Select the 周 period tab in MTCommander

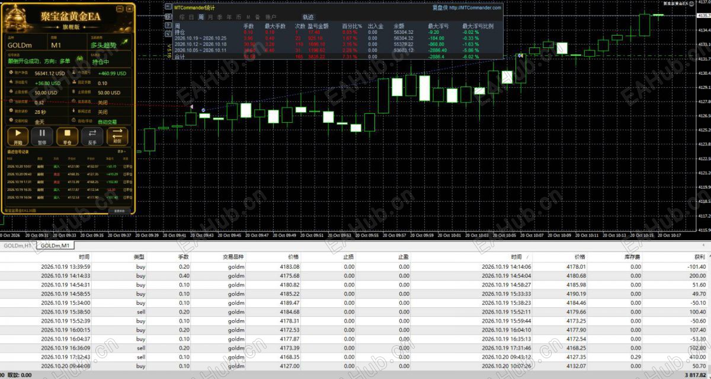coord(201,17)
